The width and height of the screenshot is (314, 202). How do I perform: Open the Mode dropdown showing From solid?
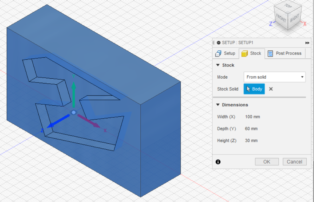tap(275, 77)
